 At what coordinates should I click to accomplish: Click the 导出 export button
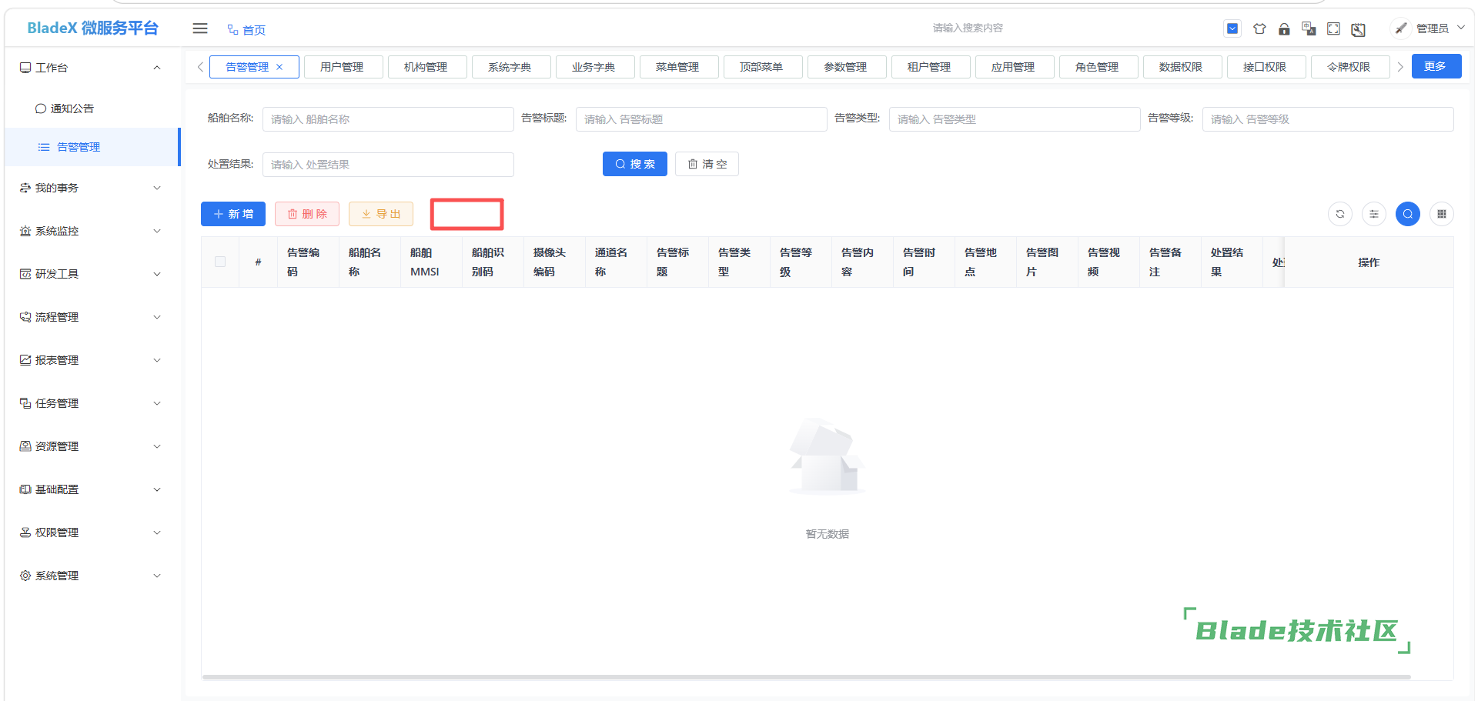(x=381, y=214)
